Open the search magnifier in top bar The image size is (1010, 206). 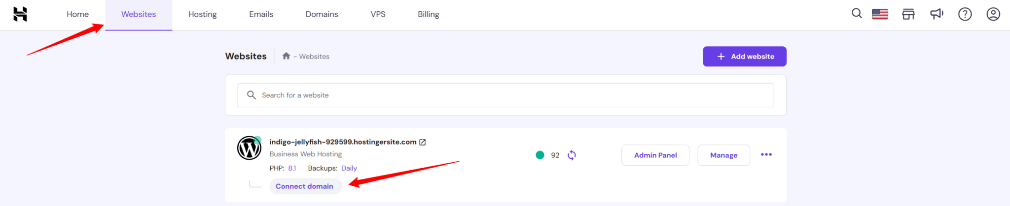click(857, 14)
